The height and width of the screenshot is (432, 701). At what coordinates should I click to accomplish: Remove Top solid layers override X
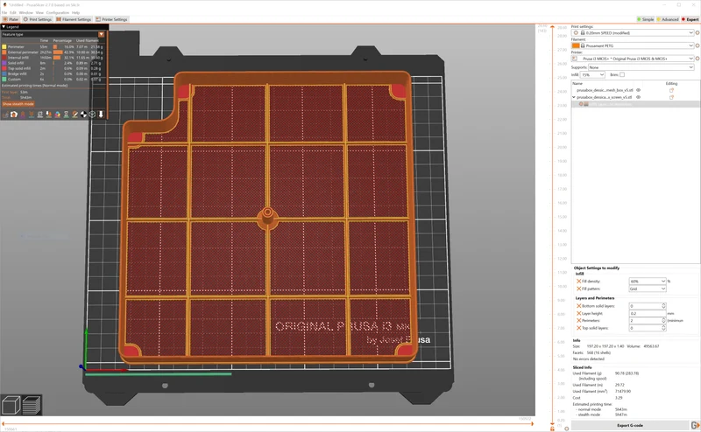579,328
